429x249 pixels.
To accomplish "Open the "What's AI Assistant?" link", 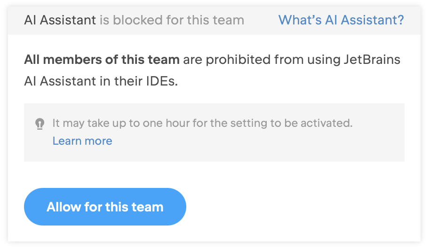I will click(341, 20).
